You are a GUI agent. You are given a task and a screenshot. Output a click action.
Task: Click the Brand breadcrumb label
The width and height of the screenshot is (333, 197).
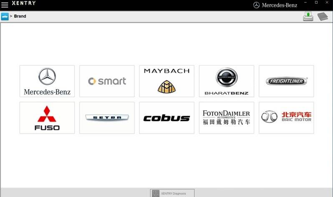(x=20, y=16)
